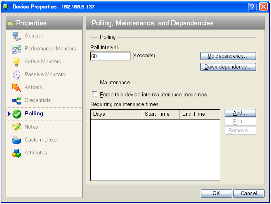This screenshot has height=204, width=271.
Task: Add a recurring maintenance time
Action: (240, 113)
